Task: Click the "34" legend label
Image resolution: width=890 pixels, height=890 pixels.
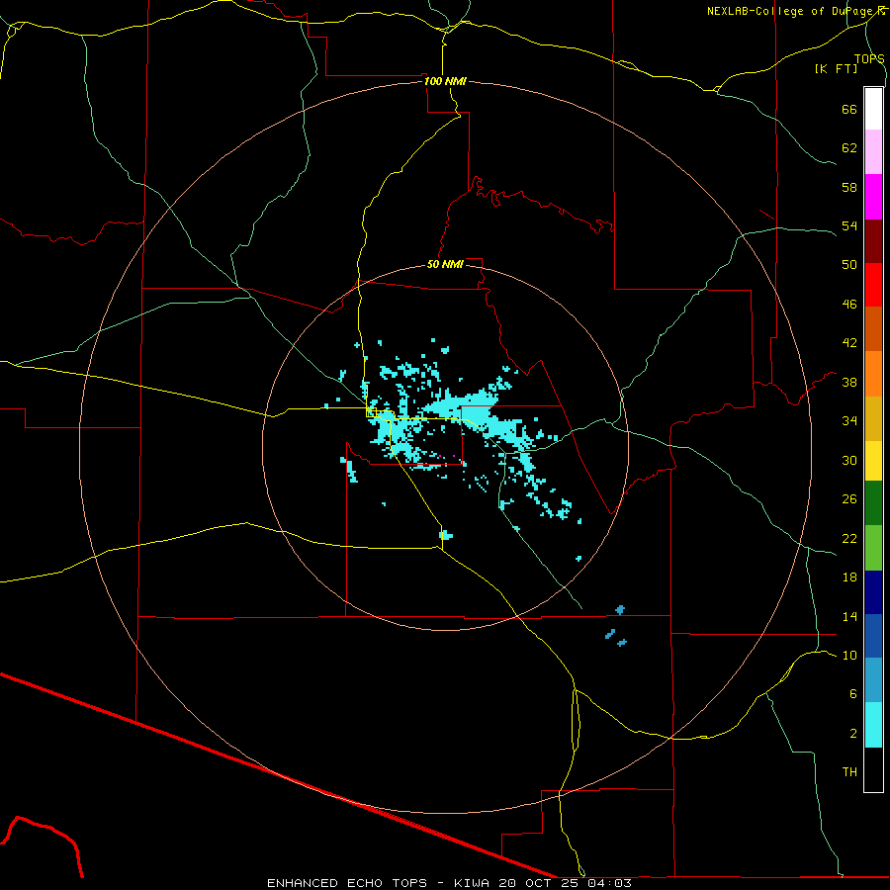Action: point(849,420)
